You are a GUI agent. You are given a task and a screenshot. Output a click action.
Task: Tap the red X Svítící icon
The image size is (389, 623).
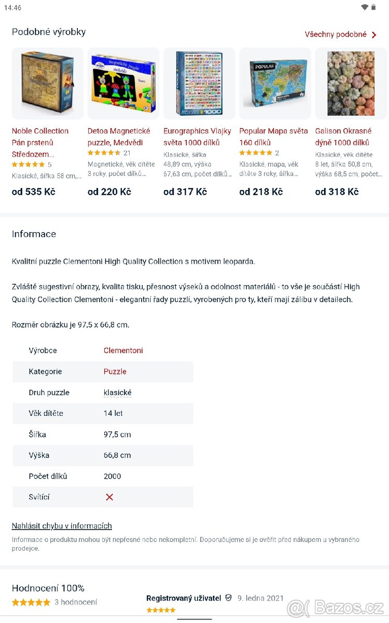click(x=109, y=497)
